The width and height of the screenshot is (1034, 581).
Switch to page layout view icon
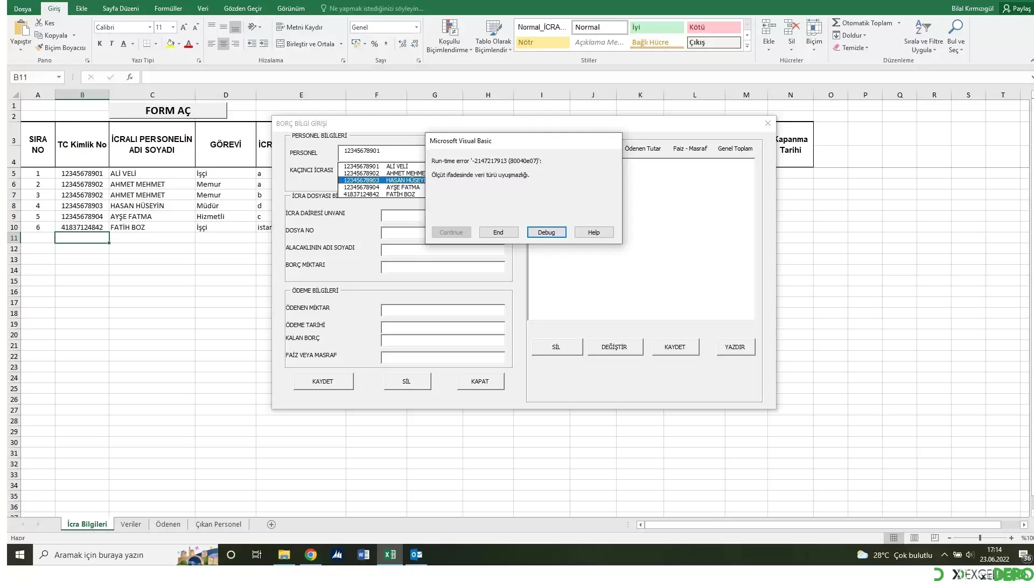click(914, 538)
